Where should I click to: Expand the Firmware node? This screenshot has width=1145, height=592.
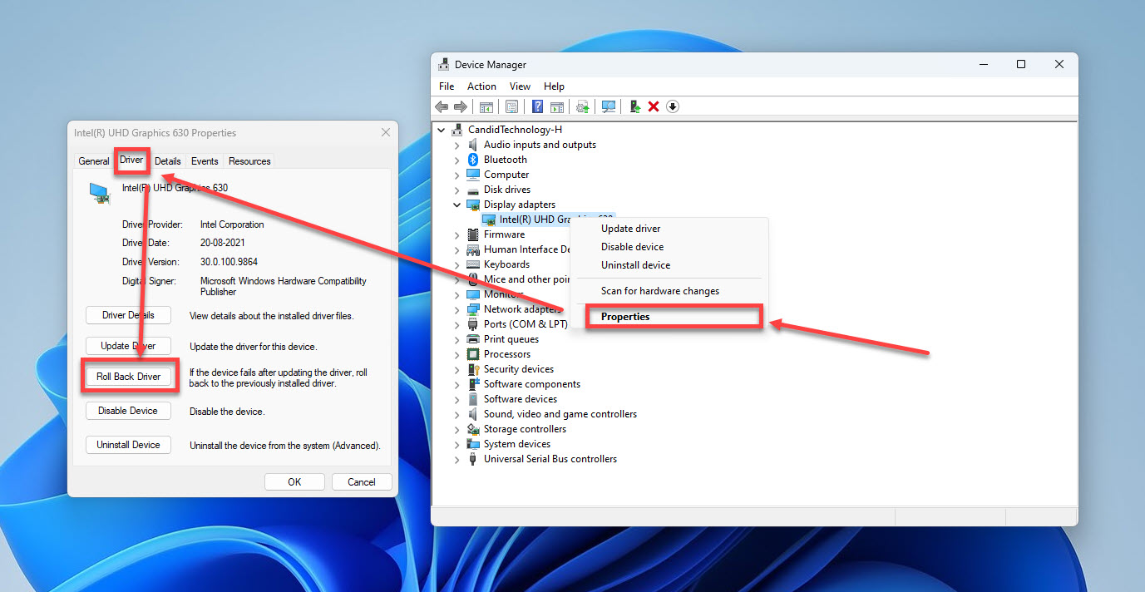click(457, 234)
